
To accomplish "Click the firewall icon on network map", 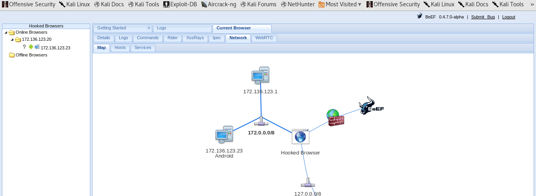I will [x=335, y=118].
